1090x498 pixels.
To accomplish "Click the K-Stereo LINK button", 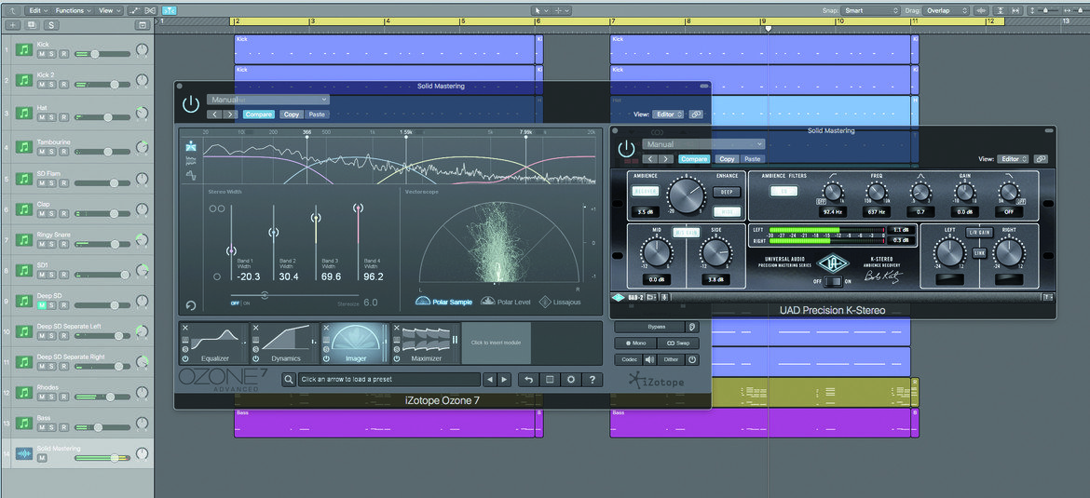I will pos(979,252).
